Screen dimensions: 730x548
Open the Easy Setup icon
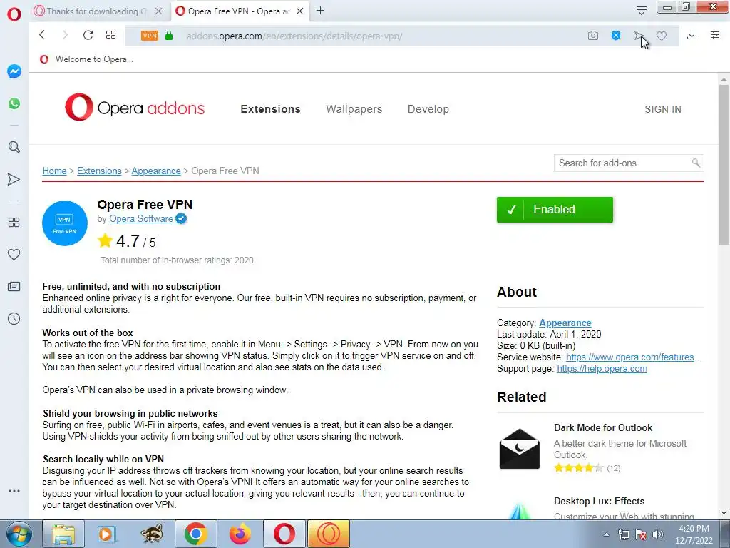pos(715,35)
